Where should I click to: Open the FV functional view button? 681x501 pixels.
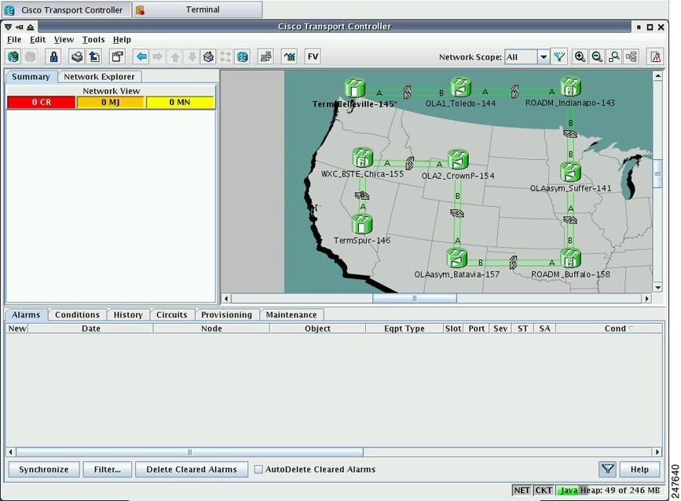pos(313,56)
